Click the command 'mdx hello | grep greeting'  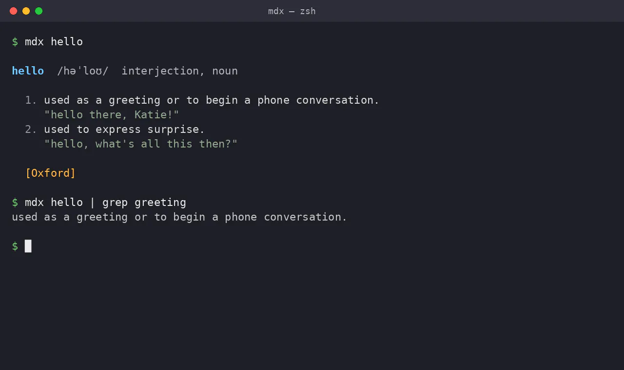105,203
